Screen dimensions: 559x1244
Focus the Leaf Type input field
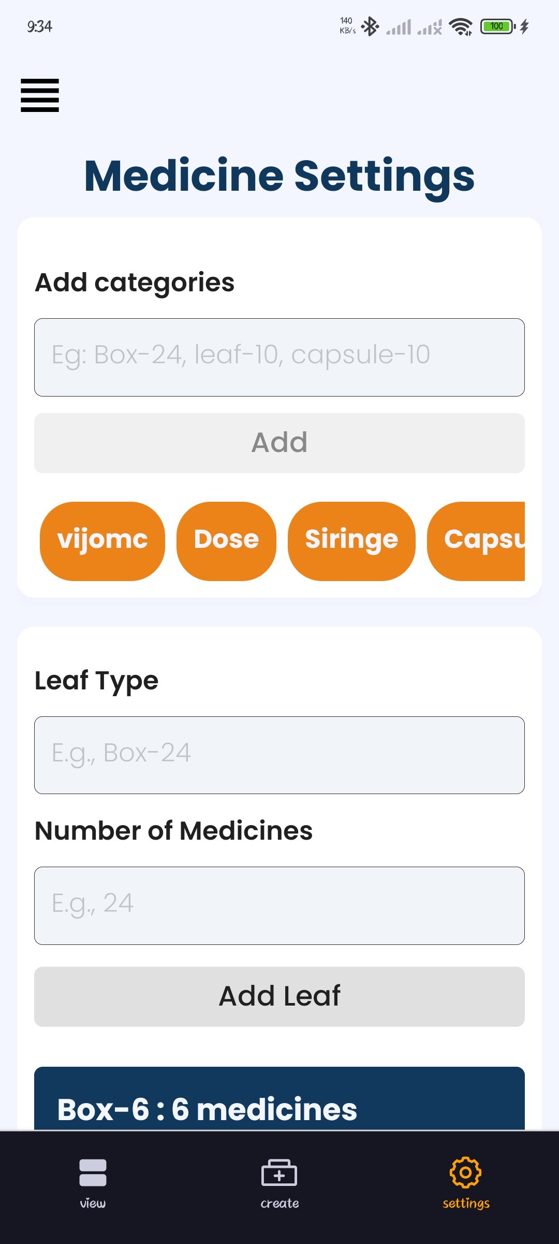[x=279, y=755]
